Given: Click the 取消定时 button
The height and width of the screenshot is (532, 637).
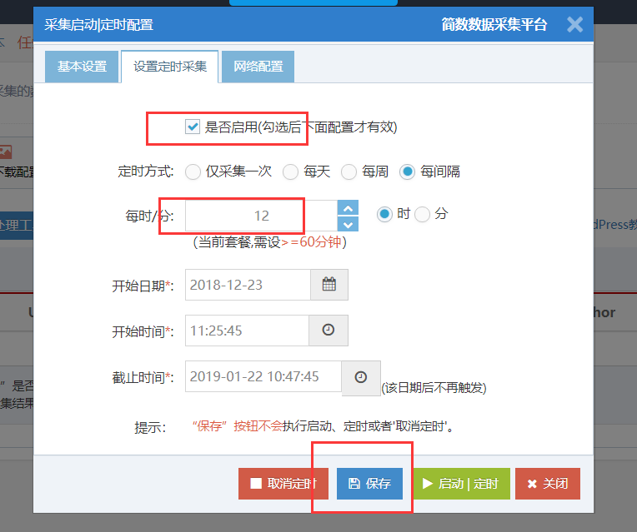Looking at the screenshot, I should tap(283, 484).
